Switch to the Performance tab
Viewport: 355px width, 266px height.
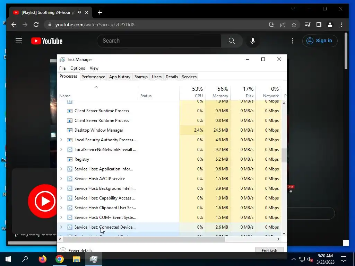[x=93, y=77]
